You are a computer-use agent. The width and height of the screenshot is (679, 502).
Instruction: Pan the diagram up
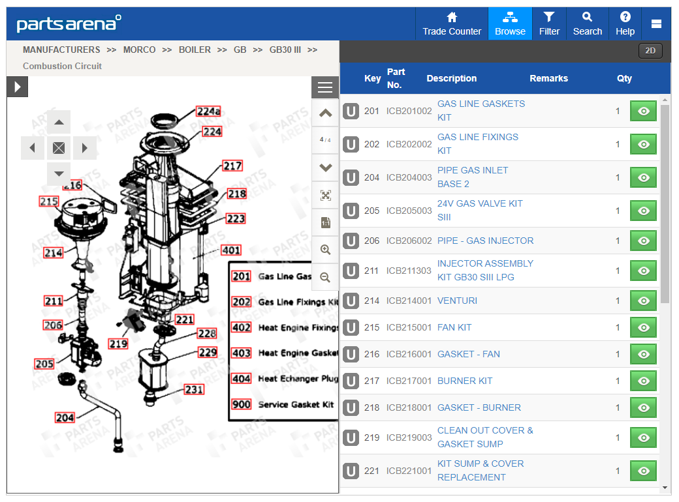point(59,123)
